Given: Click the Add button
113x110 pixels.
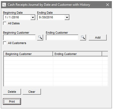Looking at the screenshot, I should tap(98, 37).
